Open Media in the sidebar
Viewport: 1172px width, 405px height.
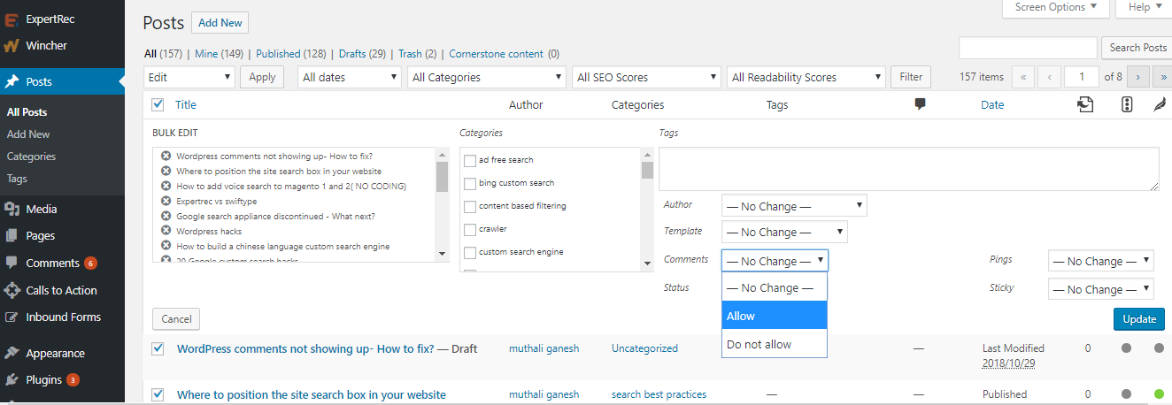pos(41,210)
